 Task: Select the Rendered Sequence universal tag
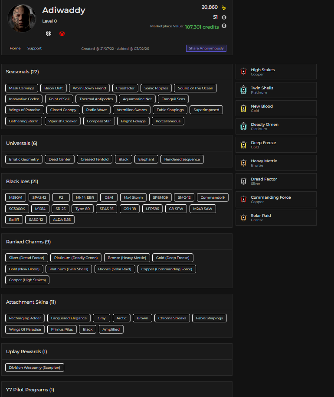pyautogui.click(x=182, y=159)
